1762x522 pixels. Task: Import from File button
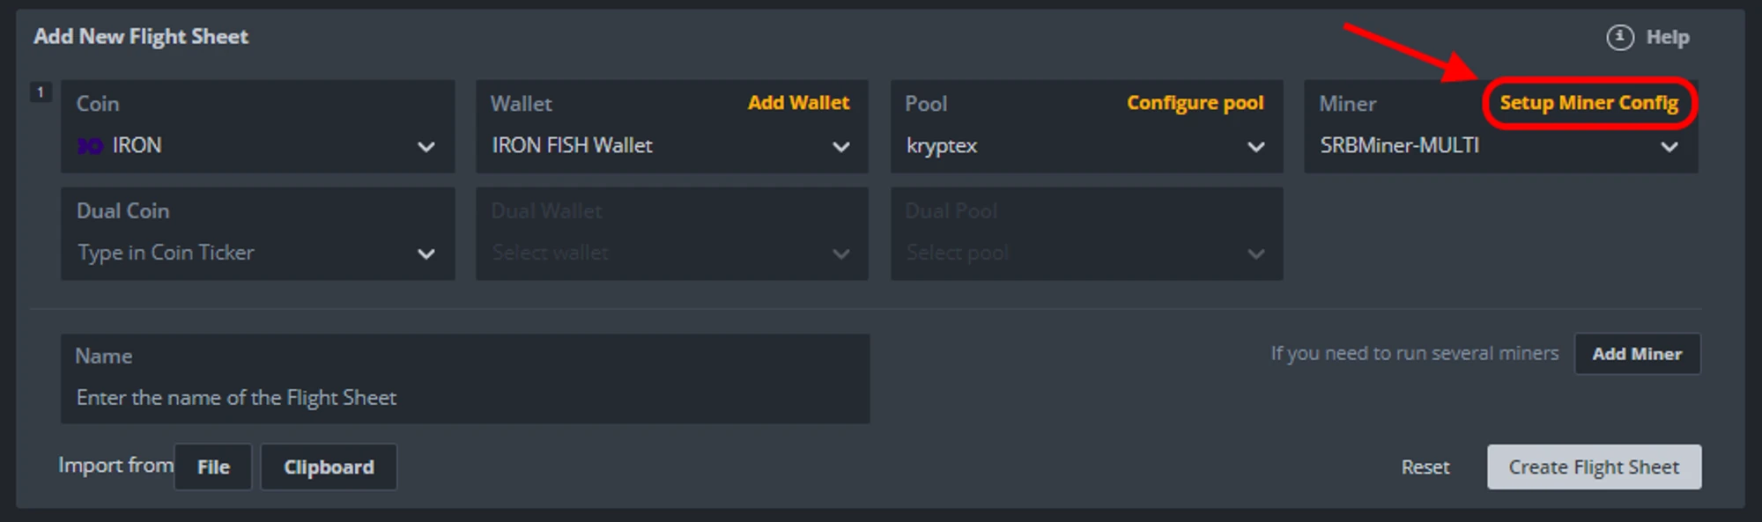point(213,467)
